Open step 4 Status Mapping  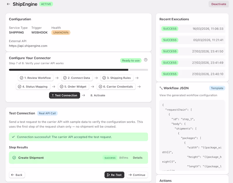point(33,87)
